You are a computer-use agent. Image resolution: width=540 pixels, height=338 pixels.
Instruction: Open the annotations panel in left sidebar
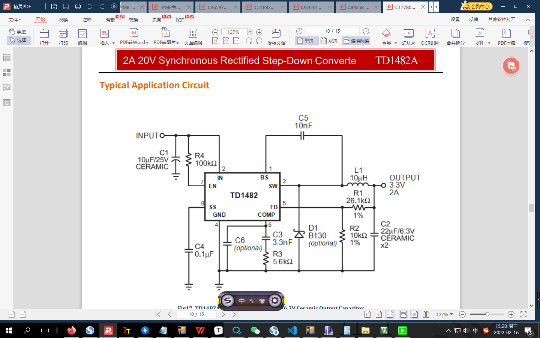pyautogui.click(x=7, y=88)
